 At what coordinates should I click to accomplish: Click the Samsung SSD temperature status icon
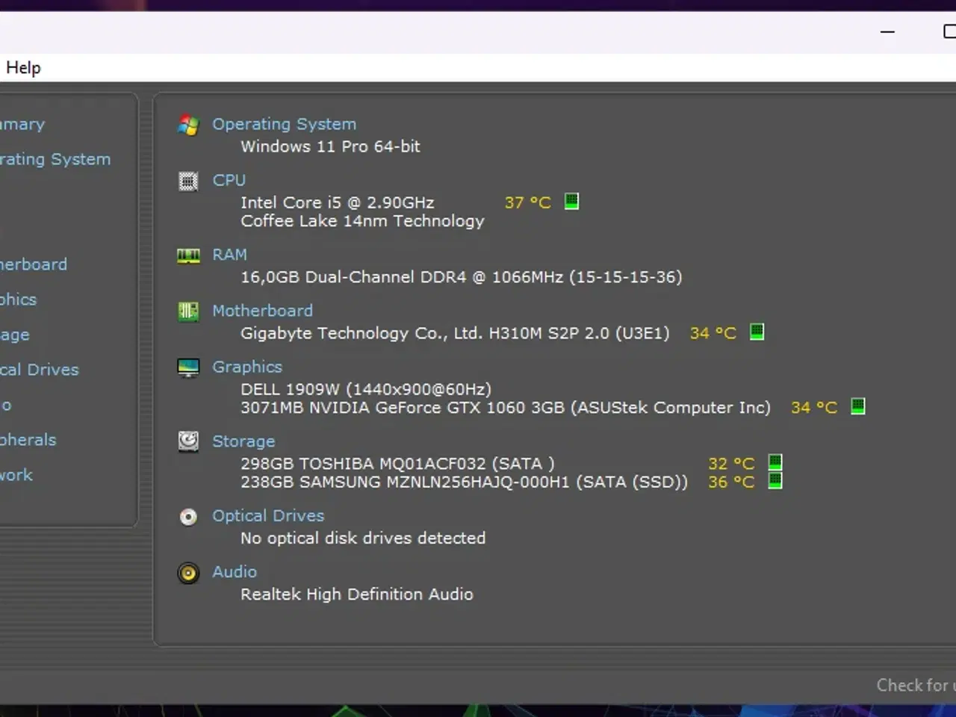[x=775, y=481]
